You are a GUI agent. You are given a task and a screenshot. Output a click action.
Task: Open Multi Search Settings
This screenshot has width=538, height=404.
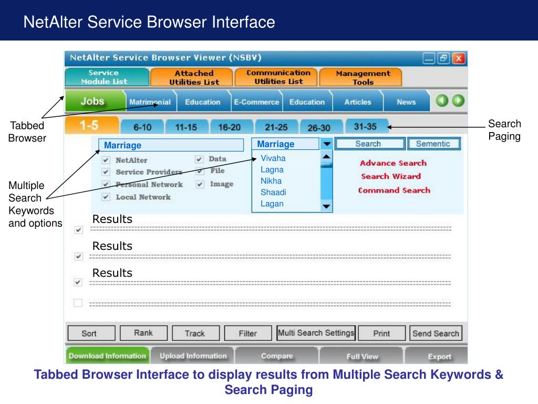click(x=316, y=333)
